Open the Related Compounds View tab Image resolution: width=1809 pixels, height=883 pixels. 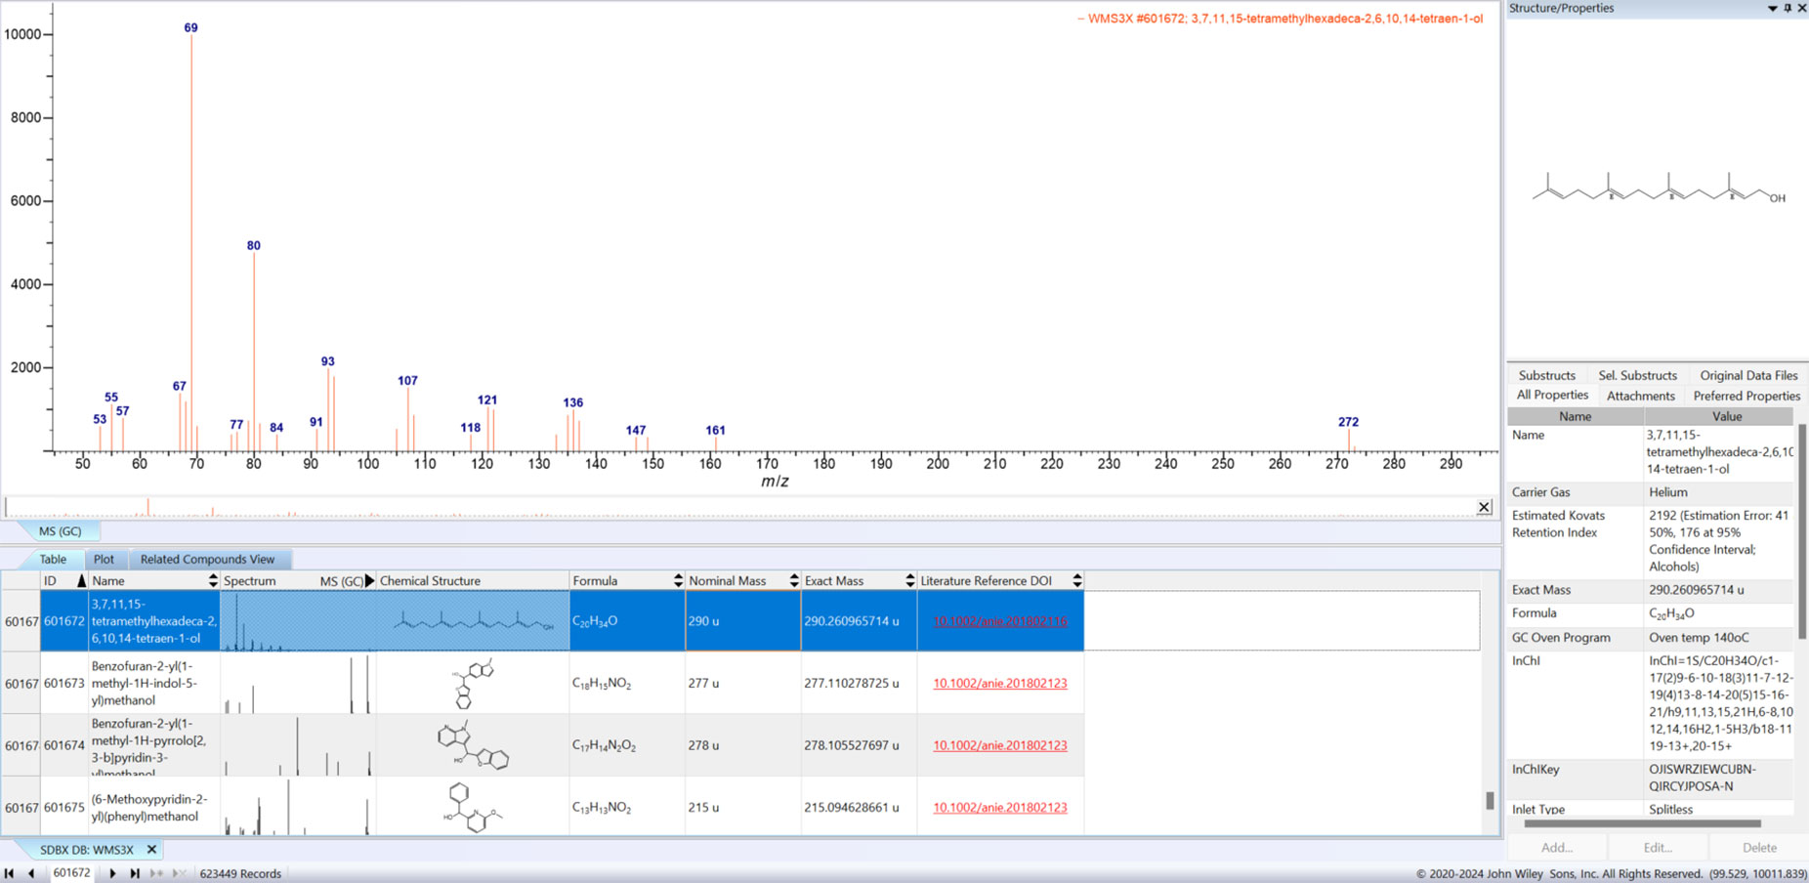pos(207,560)
